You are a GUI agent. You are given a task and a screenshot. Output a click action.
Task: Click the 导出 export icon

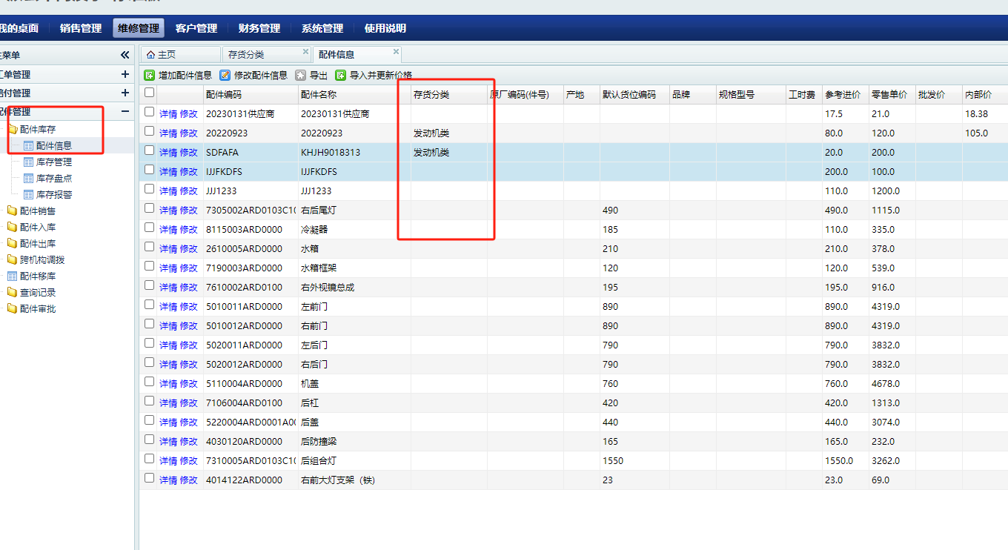point(300,75)
